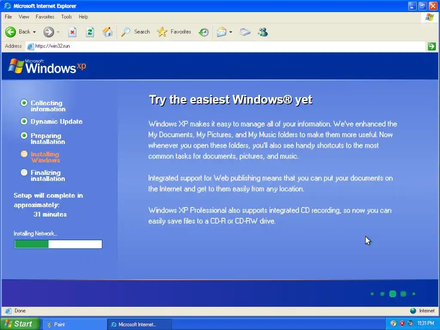440x330 pixels.
Task: Click the large green slideshow dot
Action: (393, 294)
